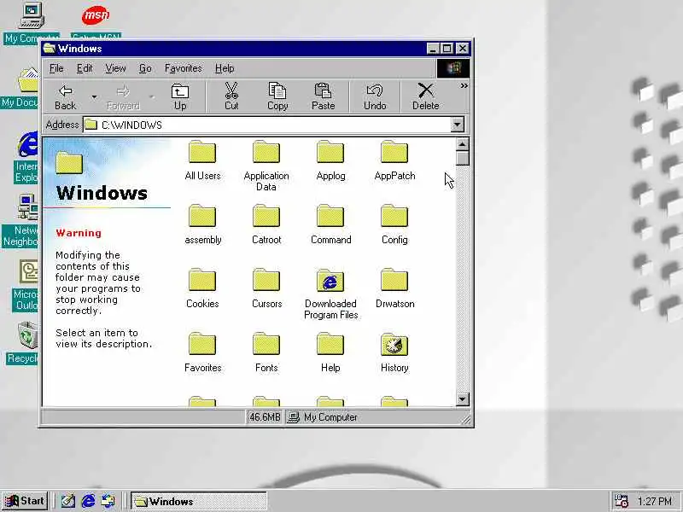
Task: Select the Cursors folder
Action: (x=266, y=288)
